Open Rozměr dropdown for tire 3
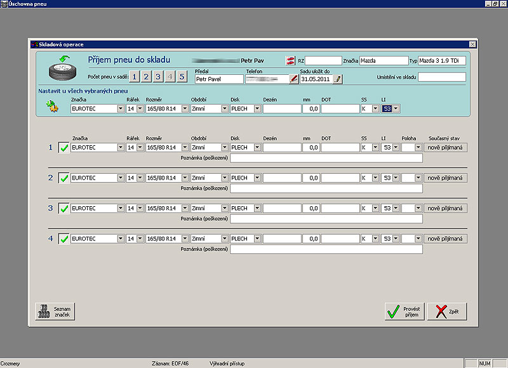Screen dimensions: 508x368 click(185, 209)
